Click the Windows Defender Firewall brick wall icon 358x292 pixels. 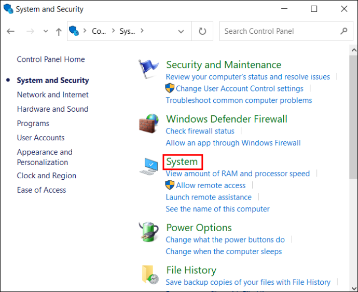click(149, 124)
